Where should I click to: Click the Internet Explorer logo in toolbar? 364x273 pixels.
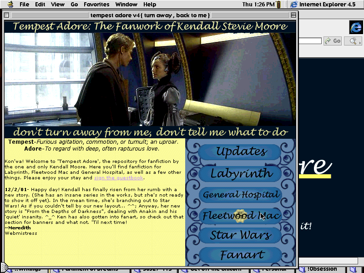[355, 27]
